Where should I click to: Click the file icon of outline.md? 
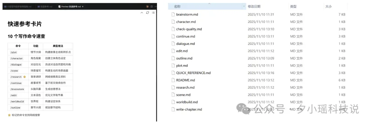pyautogui.click(x=173, y=58)
